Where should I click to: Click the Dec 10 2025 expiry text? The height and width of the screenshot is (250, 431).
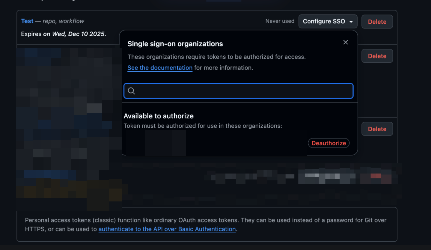74,34
